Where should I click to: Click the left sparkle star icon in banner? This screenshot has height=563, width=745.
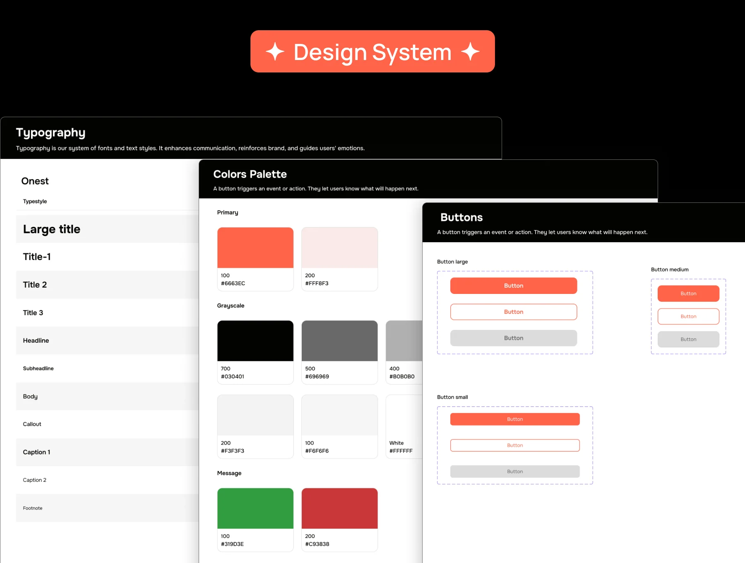(x=275, y=52)
